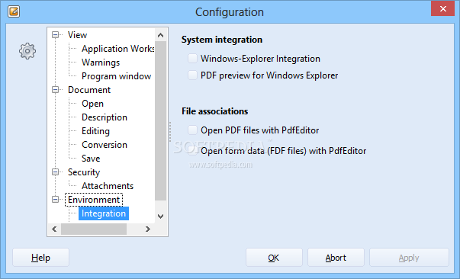Screen dimensions: 460x279
Task: Collapse the Document tree node
Action: (x=55, y=90)
